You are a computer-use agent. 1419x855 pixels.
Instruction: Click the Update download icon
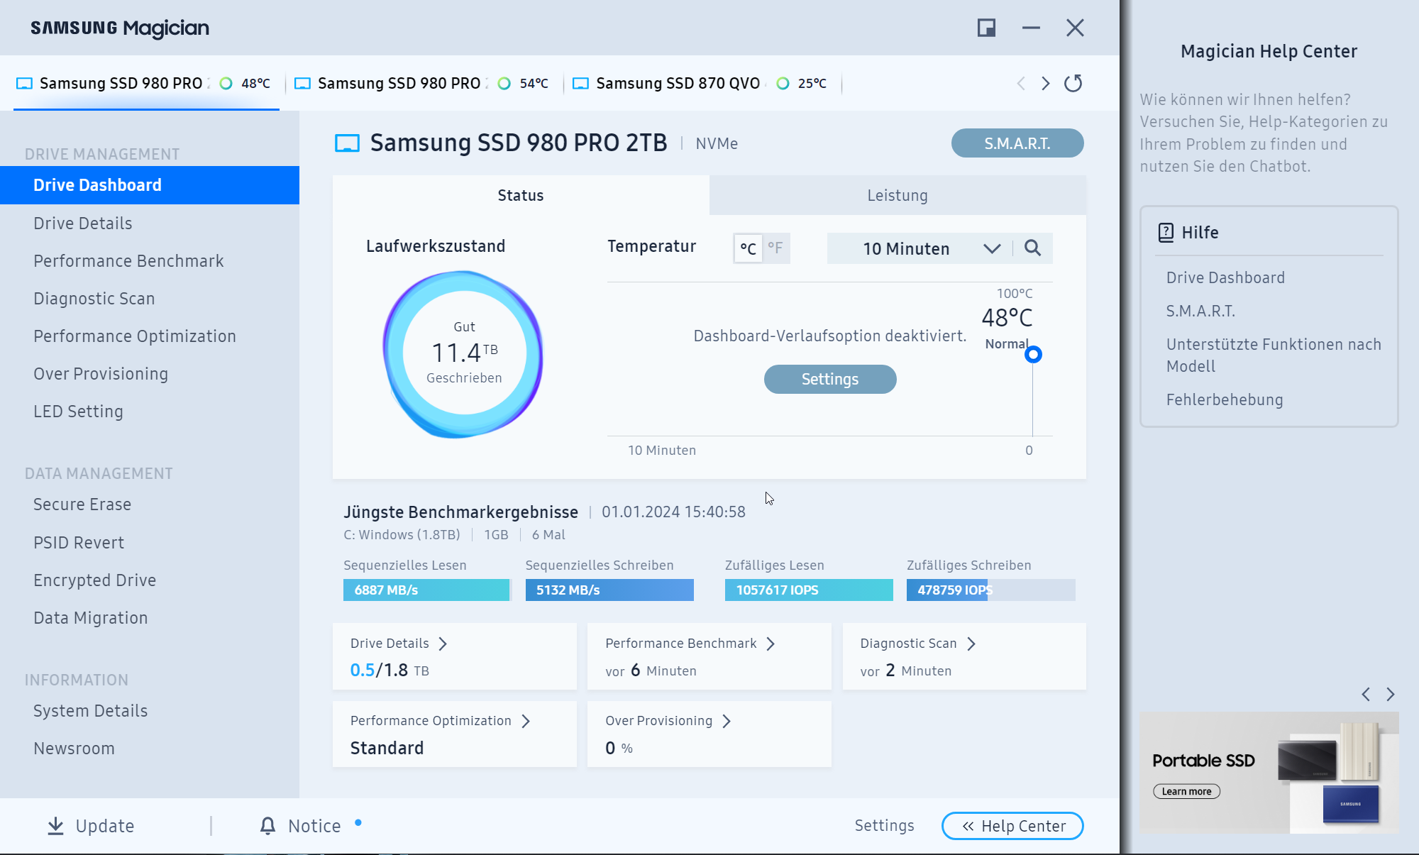pyautogui.click(x=55, y=826)
